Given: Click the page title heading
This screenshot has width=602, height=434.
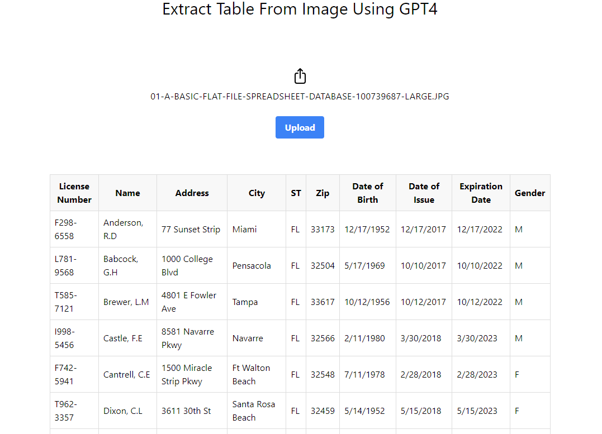Looking at the screenshot, I should pos(300,9).
